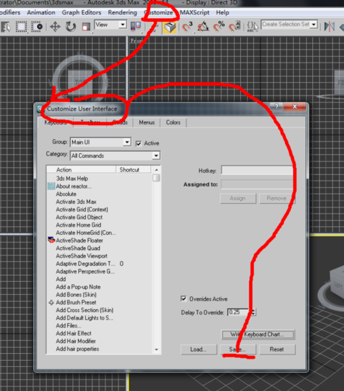
Task: Switch to the Menus tab
Action: [147, 122]
